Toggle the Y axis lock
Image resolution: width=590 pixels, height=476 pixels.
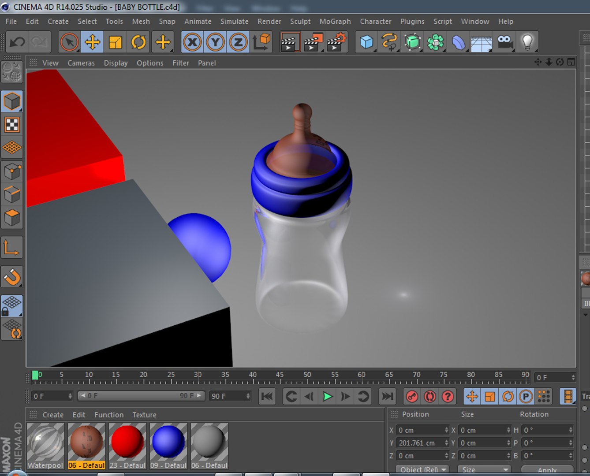point(215,42)
